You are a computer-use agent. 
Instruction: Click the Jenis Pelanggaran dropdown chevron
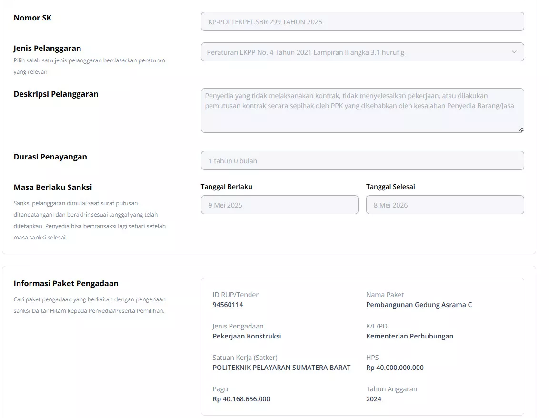tap(514, 52)
